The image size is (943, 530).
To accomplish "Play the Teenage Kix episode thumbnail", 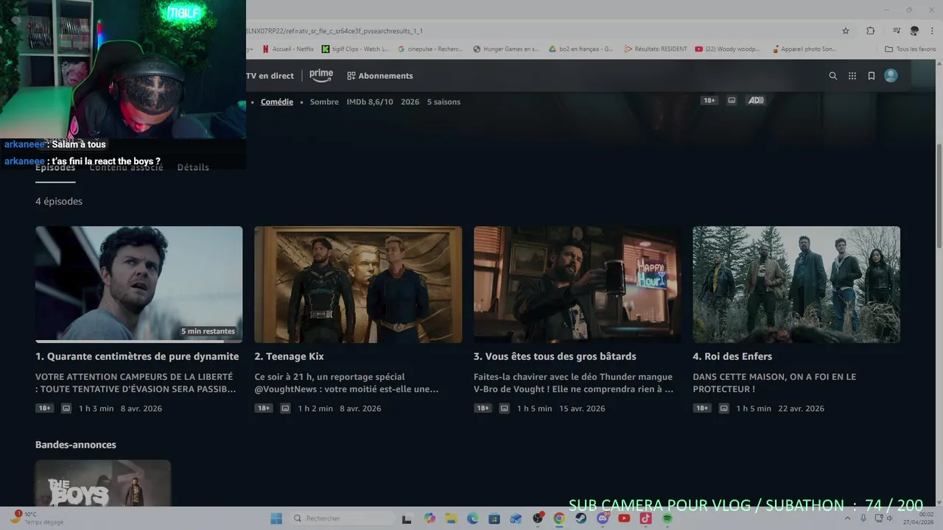I will click(x=358, y=284).
